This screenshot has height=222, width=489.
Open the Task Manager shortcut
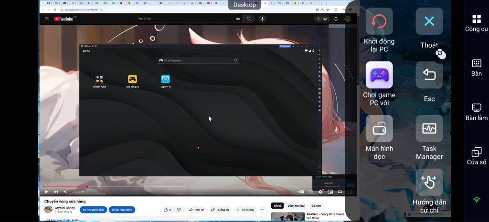[x=429, y=129]
